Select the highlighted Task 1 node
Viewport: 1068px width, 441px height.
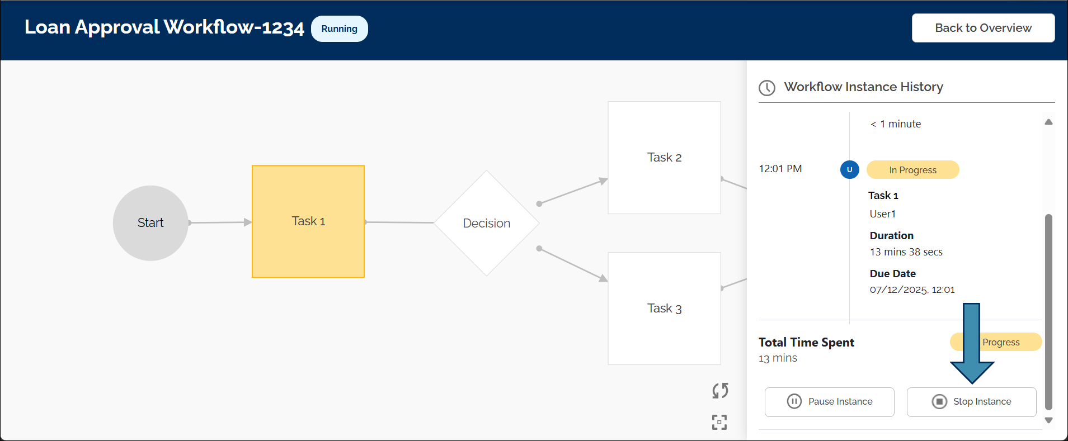pyautogui.click(x=308, y=221)
